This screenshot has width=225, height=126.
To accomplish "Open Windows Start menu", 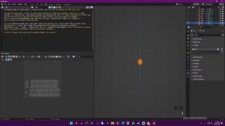I will pyautogui.click(x=71, y=123).
